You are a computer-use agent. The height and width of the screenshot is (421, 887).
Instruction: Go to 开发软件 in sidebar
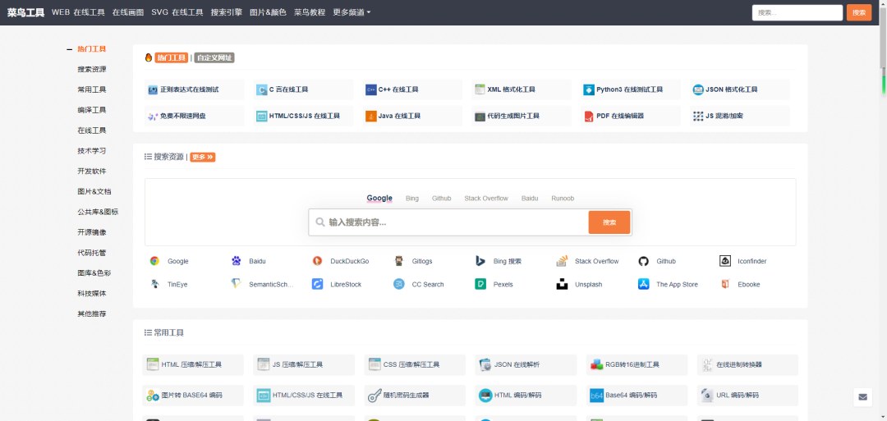point(92,172)
